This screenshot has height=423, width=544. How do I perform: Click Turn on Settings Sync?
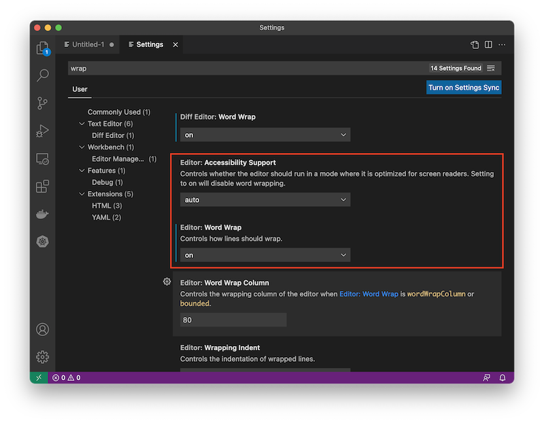coord(464,87)
